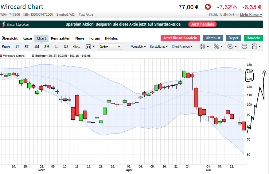Select the 1J time range
Screen dimensions: 269x174
pos(57,47)
